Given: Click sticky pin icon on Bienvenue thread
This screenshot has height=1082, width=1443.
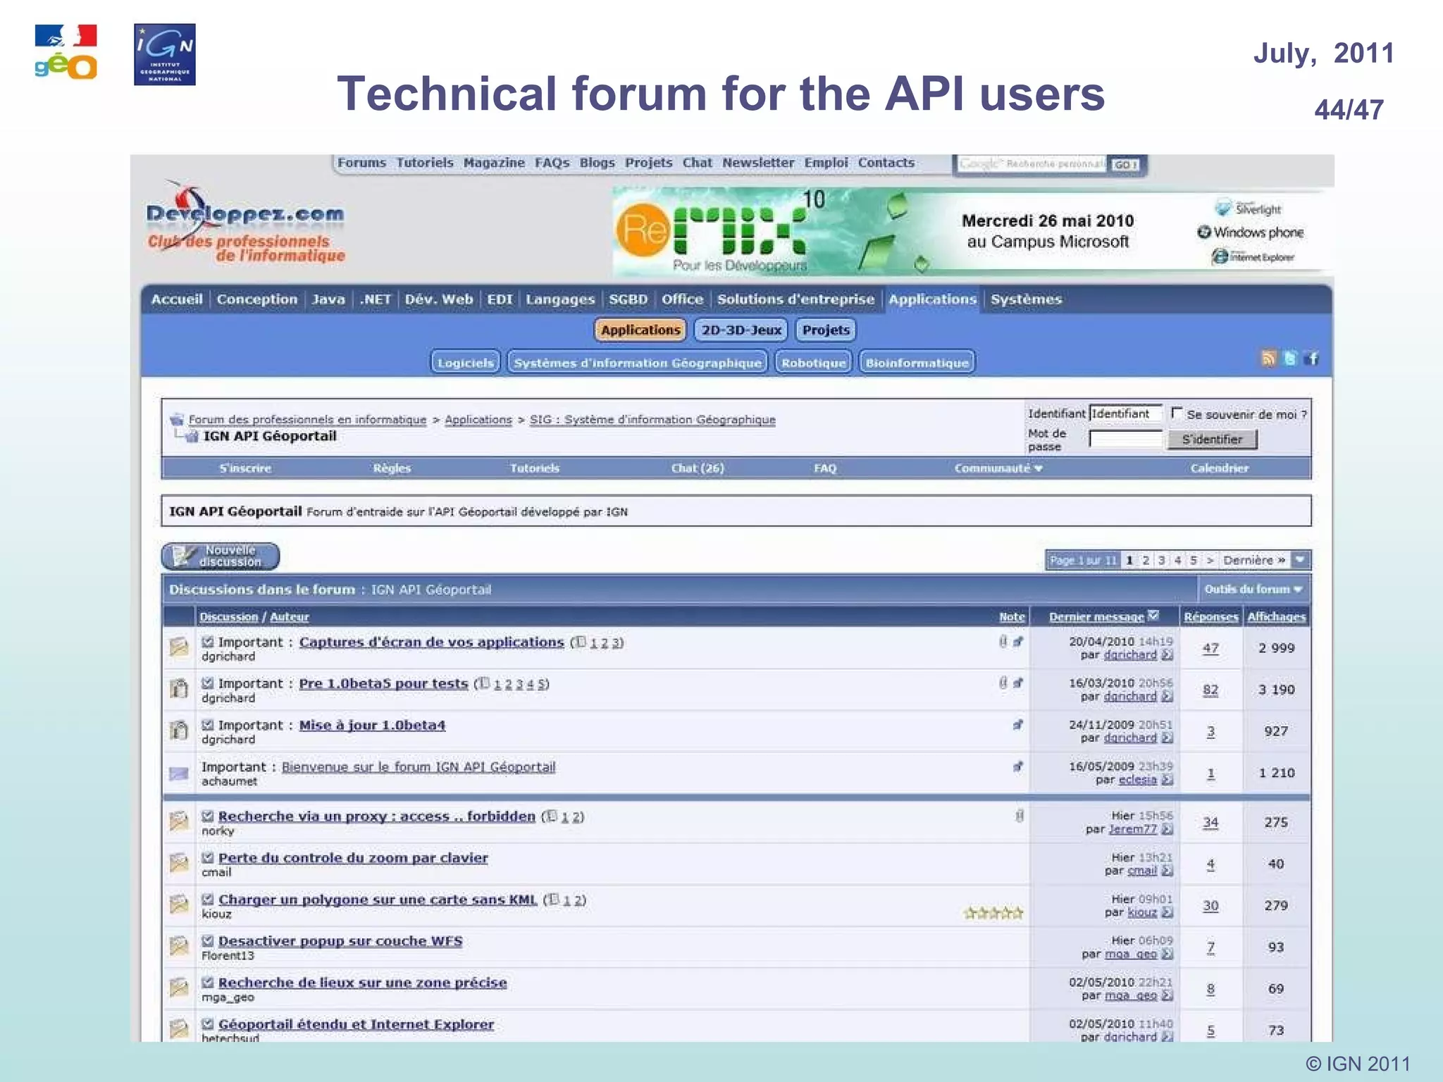Looking at the screenshot, I should click(1018, 766).
